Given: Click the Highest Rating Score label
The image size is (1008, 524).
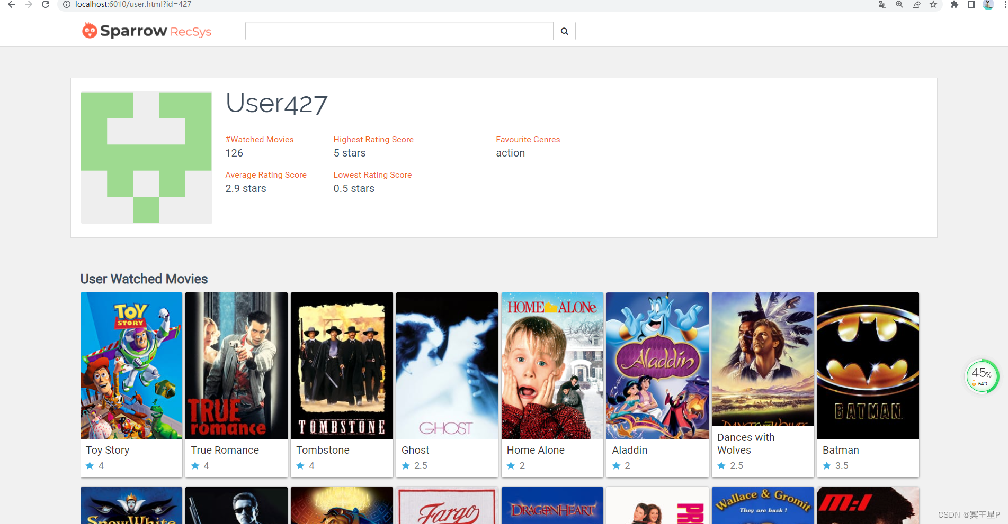Looking at the screenshot, I should (x=373, y=140).
